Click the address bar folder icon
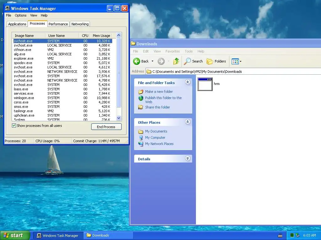The height and width of the screenshot is (240, 321). pyautogui.click(x=149, y=72)
